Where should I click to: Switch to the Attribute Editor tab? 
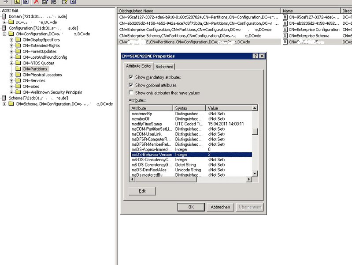pos(138,66)
